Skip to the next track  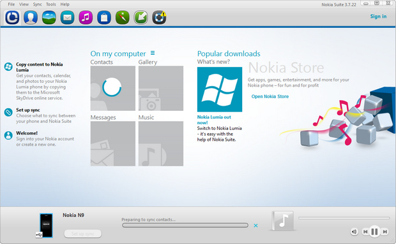385,231
